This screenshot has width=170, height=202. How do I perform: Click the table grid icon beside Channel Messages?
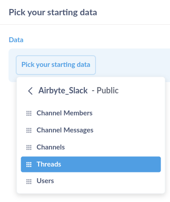(29, 130)
